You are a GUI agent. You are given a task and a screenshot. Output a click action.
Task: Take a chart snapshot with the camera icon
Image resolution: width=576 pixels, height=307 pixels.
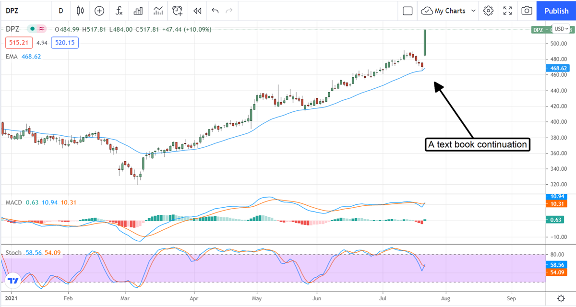[527, 11]
